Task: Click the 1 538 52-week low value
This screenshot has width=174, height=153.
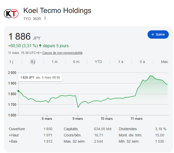Action: 159,141
